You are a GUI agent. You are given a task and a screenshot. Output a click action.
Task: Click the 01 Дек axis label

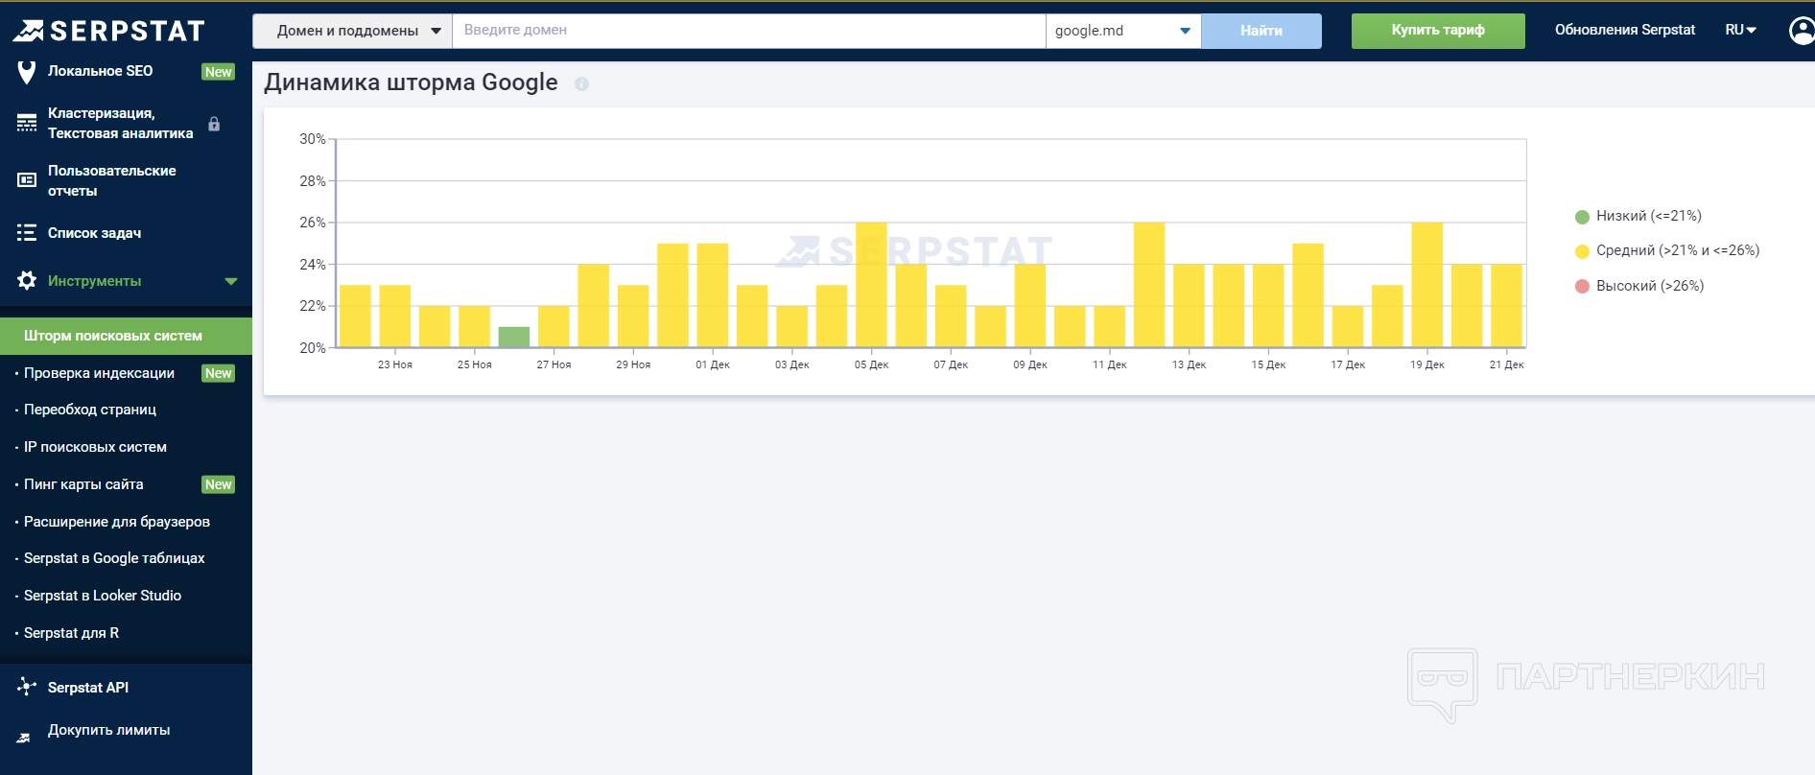coord(713,364)
